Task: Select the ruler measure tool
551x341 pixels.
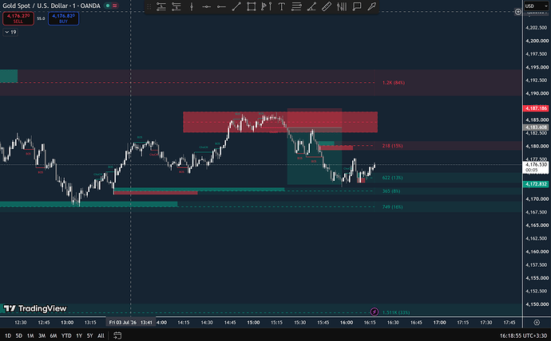Action: 327,6
